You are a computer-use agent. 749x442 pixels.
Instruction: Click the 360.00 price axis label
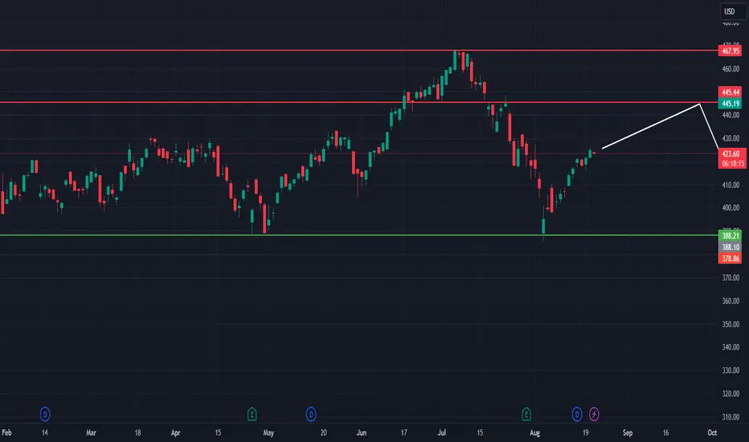(x=731, y=301)
